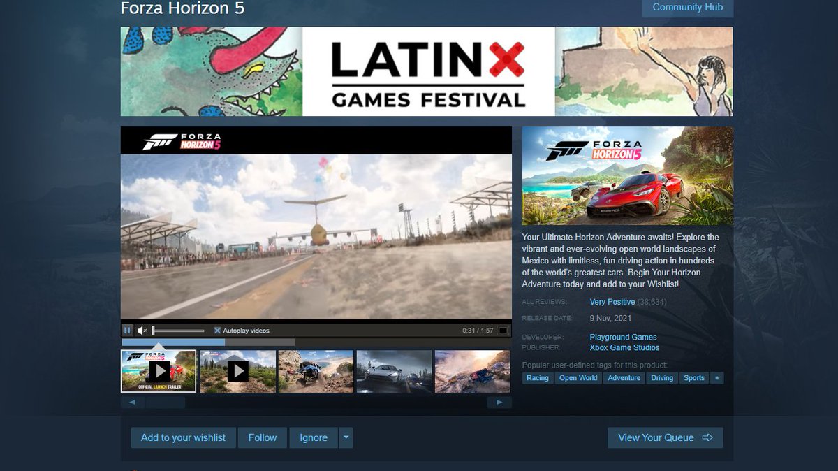Move the thumbnail strip scrollbar handle
838x471 pixels.
166,403
